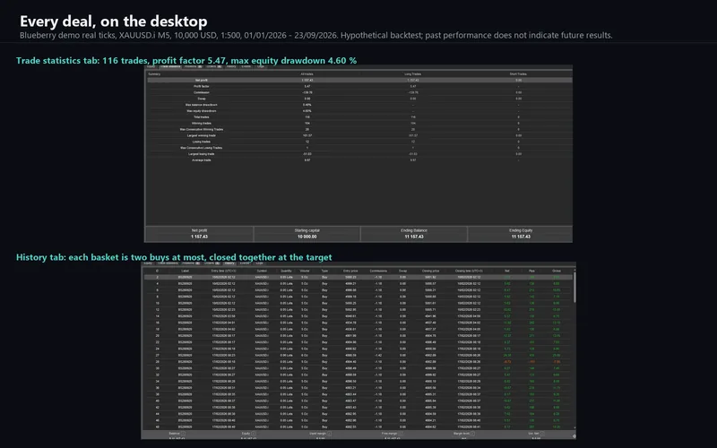
Task: Click the All trades column header
Action: coord(307,73)
